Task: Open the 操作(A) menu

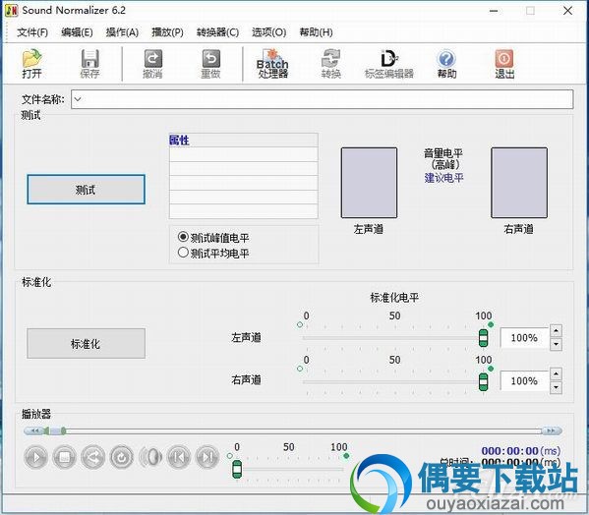Action: click(x=122, y=32)
